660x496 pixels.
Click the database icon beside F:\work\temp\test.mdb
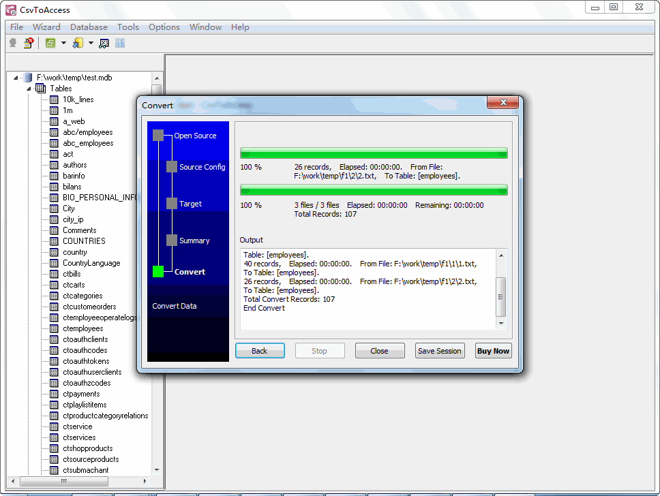click(27, 78)
